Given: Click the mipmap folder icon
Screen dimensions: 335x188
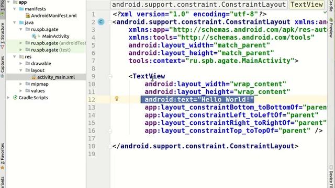Looking at the screenshot, I should click(28, 84).
